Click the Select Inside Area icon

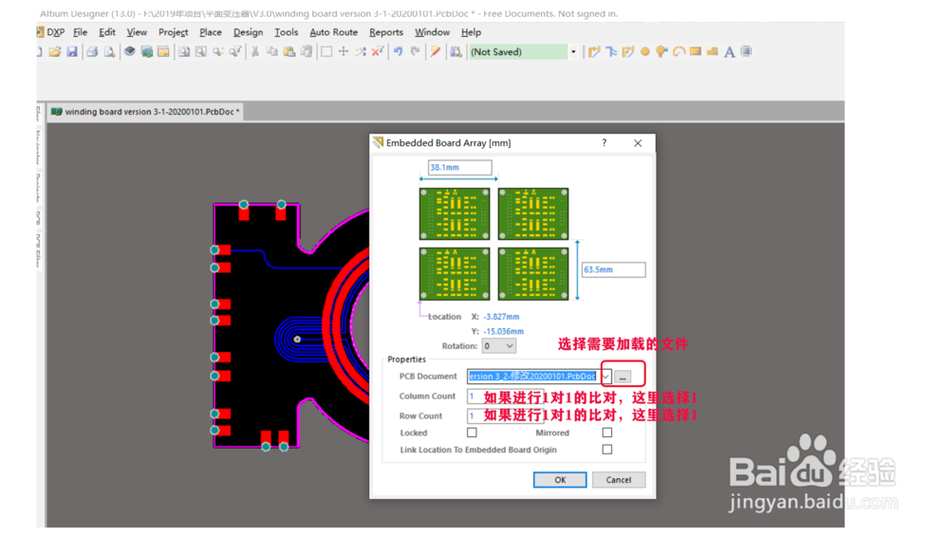326,52
